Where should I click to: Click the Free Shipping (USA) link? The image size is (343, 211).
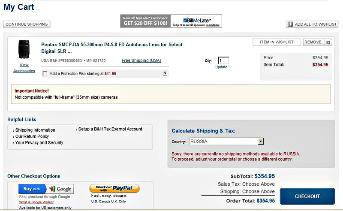141,60
